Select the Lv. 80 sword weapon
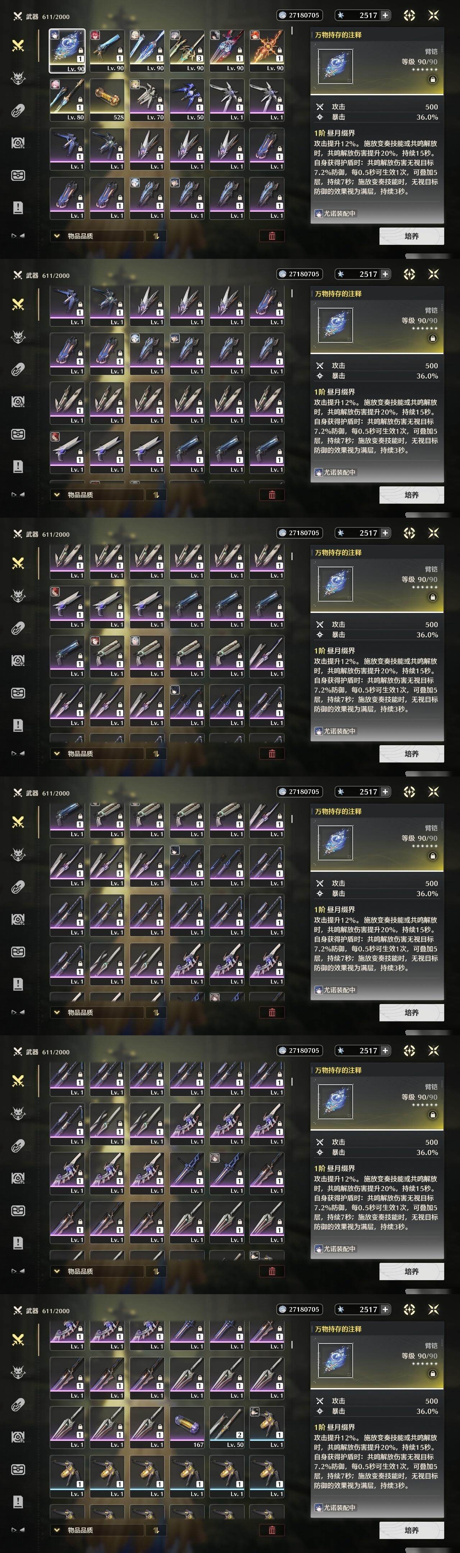460x1553 pixels. coord(68,100)
